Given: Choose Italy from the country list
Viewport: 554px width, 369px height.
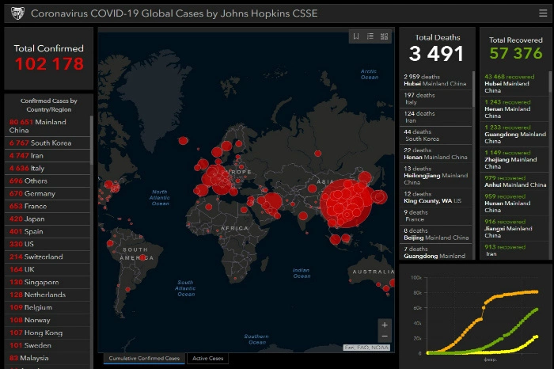Looking at the screenshot, I should coord(27,169).
